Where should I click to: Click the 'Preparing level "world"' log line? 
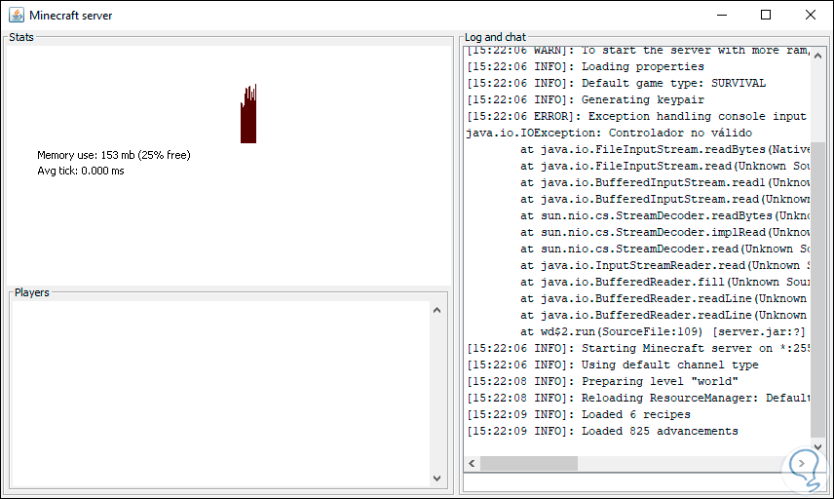pos(602,381)
